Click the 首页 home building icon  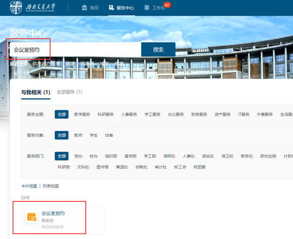tap(85, 8)
